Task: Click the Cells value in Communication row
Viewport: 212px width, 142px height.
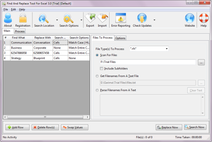Action: [60, 43]
